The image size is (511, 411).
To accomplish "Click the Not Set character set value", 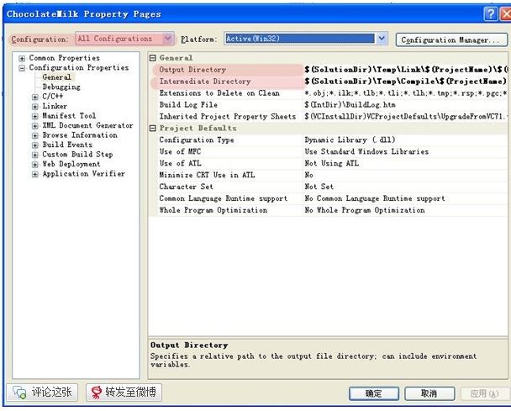I will 319,187.
